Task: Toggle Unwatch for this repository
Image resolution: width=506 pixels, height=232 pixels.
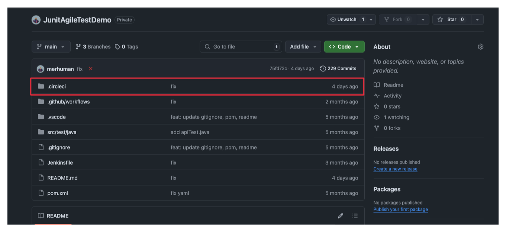Action: click(347, 20)
